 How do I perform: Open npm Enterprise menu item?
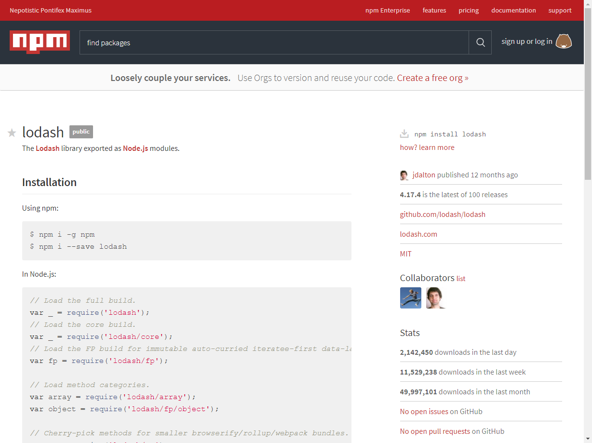coord(388,10)
